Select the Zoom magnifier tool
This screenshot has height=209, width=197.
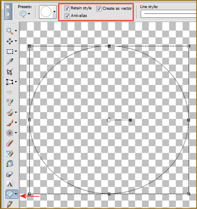point(10,31)
